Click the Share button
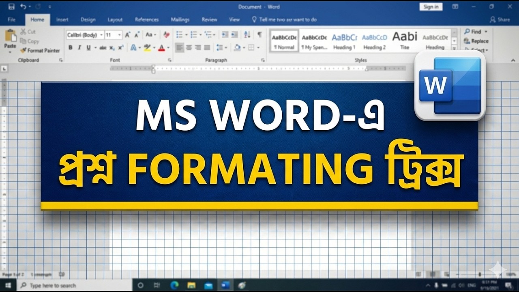Viewport: 519px width, 292px height. point(500,19)
